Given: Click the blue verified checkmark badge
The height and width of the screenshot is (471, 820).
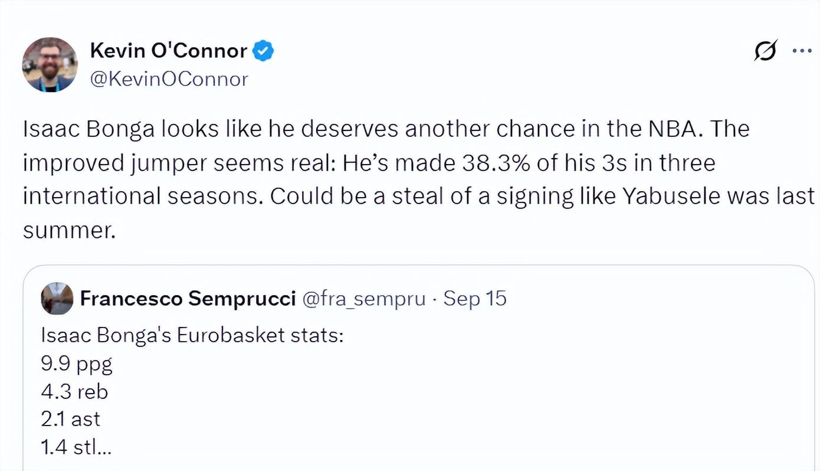Looking at the screenshot, I should [263, 51].
